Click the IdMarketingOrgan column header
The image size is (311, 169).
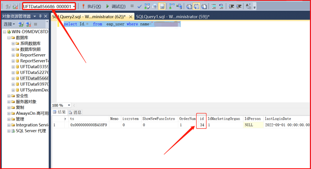tap(225, 119)
